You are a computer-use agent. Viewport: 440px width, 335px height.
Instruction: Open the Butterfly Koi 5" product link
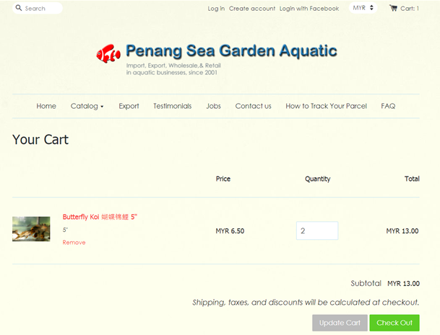pyautogui.click(x=100, y=217)
